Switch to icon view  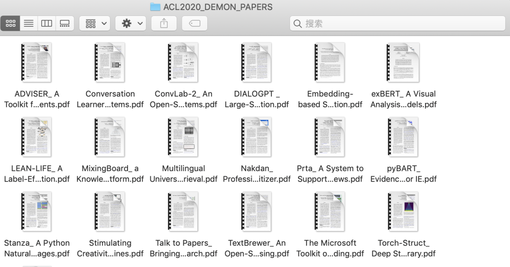[x=10, y=24]
